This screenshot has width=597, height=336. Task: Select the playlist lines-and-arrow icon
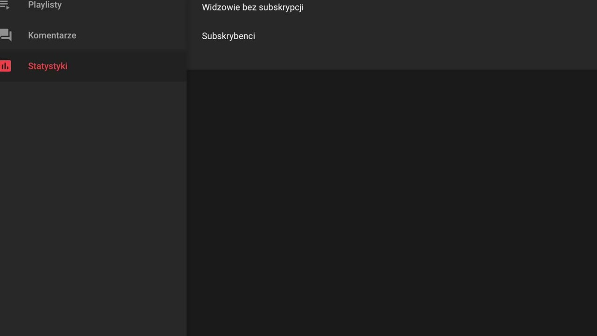click(5, 5)
